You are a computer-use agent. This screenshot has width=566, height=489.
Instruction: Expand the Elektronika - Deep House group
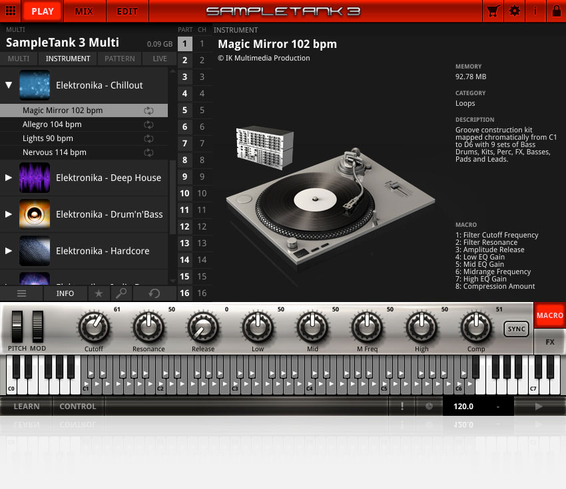click(x=9, y=178)
